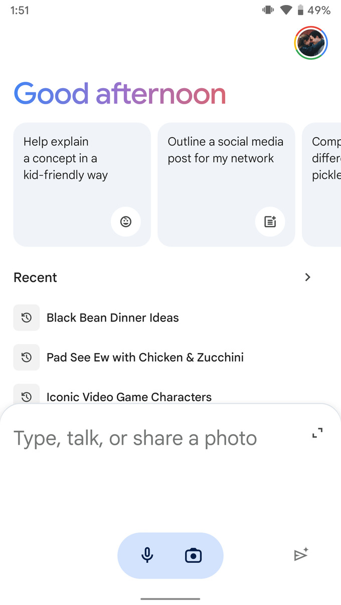This screenshot has height=605, width=341.
Task: Tap the camera icon
Action: 193,555
